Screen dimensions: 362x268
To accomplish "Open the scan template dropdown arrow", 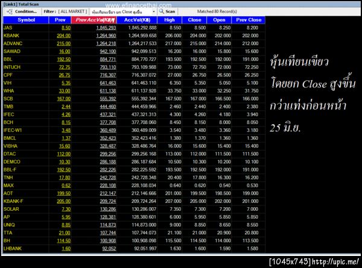I will click(153, 12).
